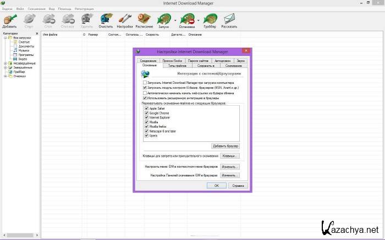This screenshot has width=385, height=240.
Task: Switch to the Типы файлов tab
Action: [177, 65]
